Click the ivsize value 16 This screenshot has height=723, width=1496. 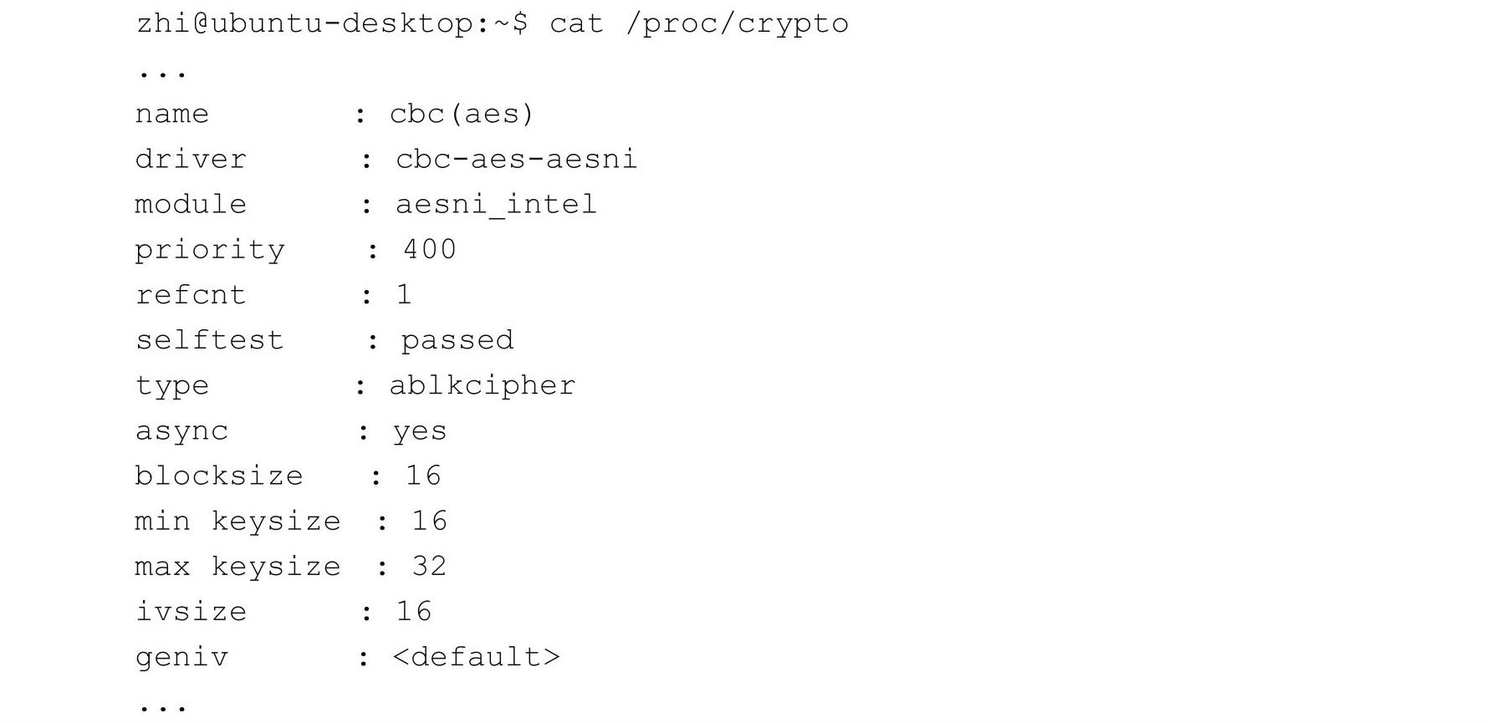[414, 612]
